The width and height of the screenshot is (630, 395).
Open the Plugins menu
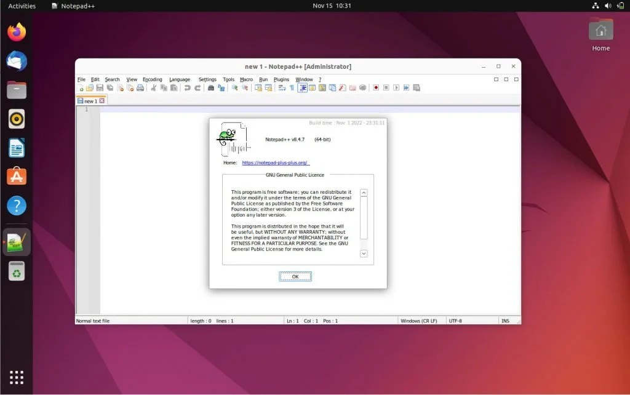coord(281,79)
